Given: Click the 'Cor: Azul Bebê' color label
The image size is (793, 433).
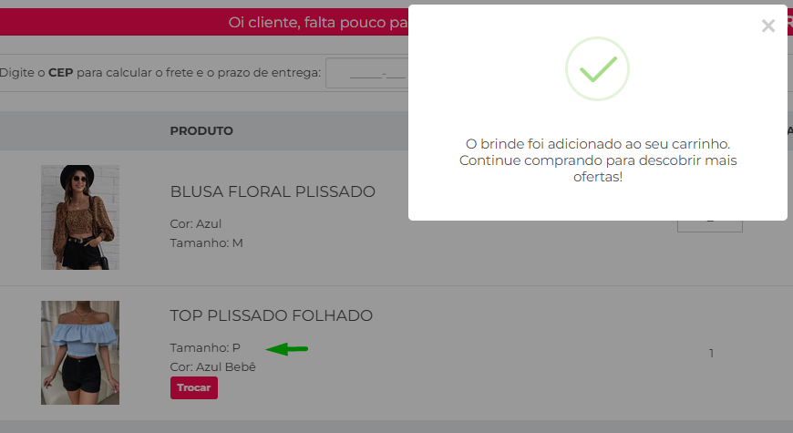Looking at the screenshot, I should click(x=213, y=367).
